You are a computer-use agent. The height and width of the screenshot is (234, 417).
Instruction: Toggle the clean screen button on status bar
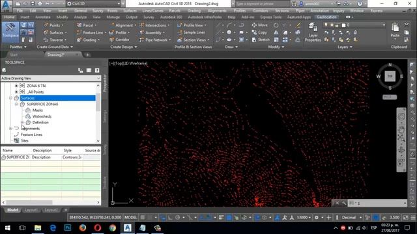[405, 217]
